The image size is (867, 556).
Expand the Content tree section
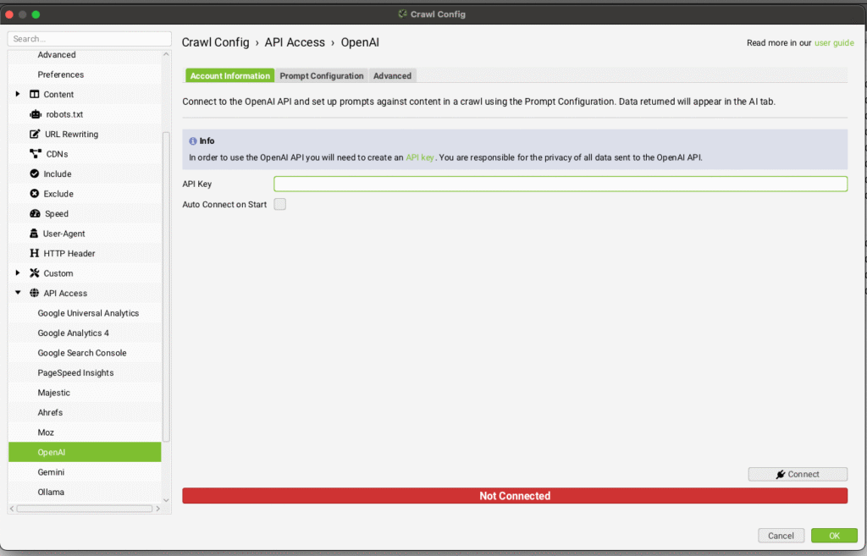[x=18, y=94]
